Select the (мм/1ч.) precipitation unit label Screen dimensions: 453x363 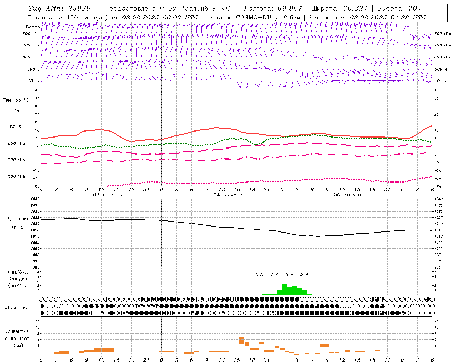[18, 285]
